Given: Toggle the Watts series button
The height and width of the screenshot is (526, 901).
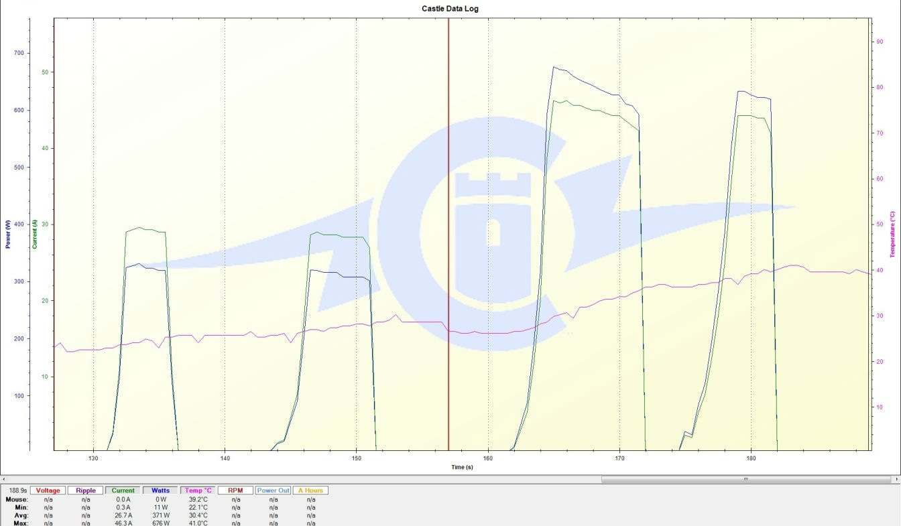Looking at the screenshot, I should (160, 490).
